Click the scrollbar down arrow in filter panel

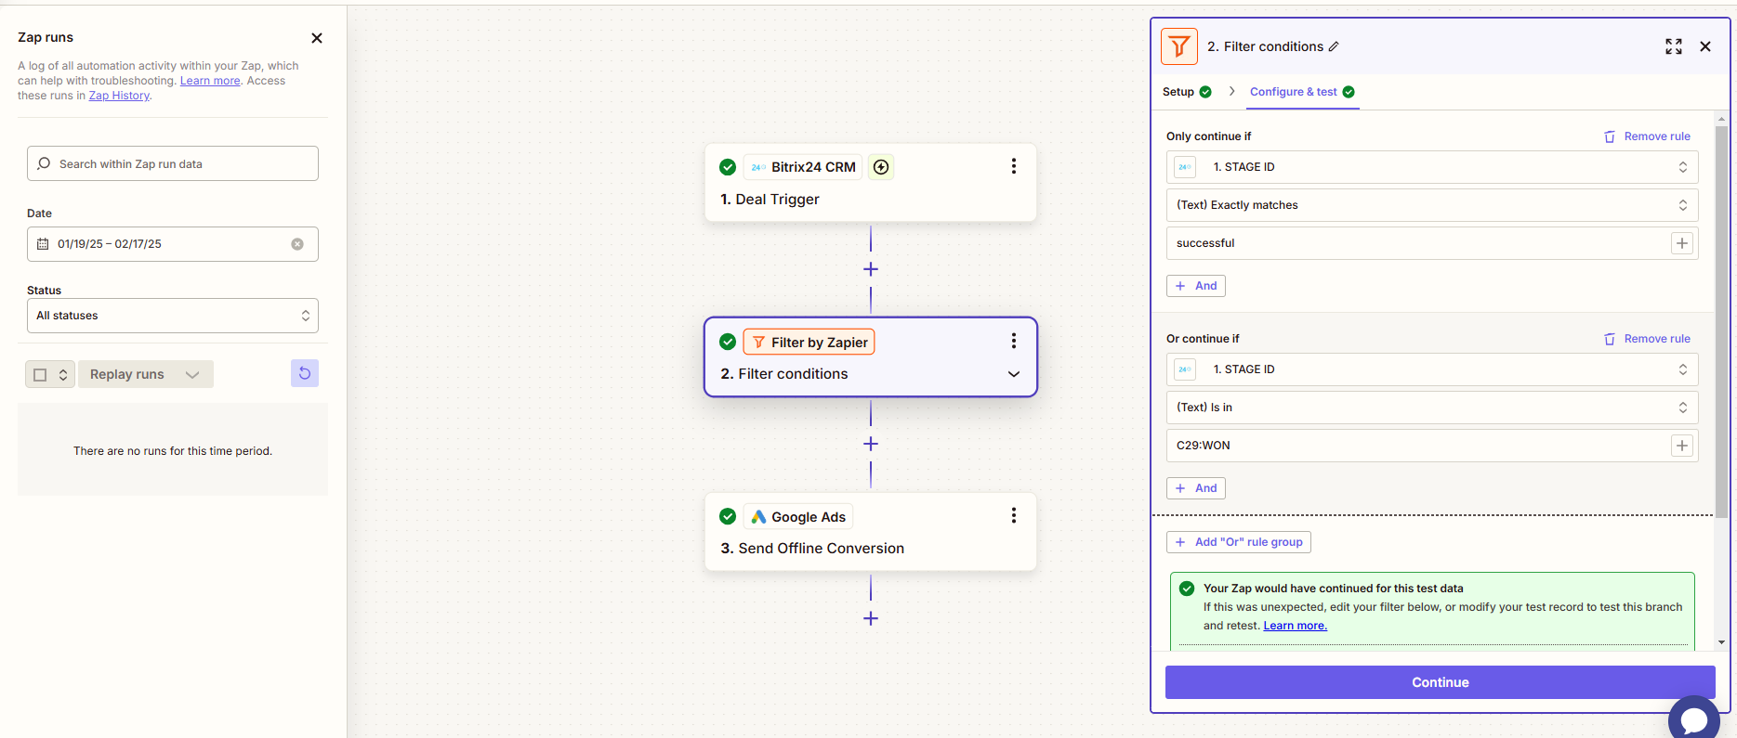pos(1721,642)
